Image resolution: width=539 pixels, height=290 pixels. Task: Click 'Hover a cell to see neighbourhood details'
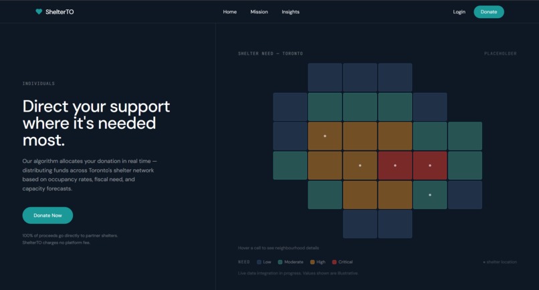coord(278,248)
